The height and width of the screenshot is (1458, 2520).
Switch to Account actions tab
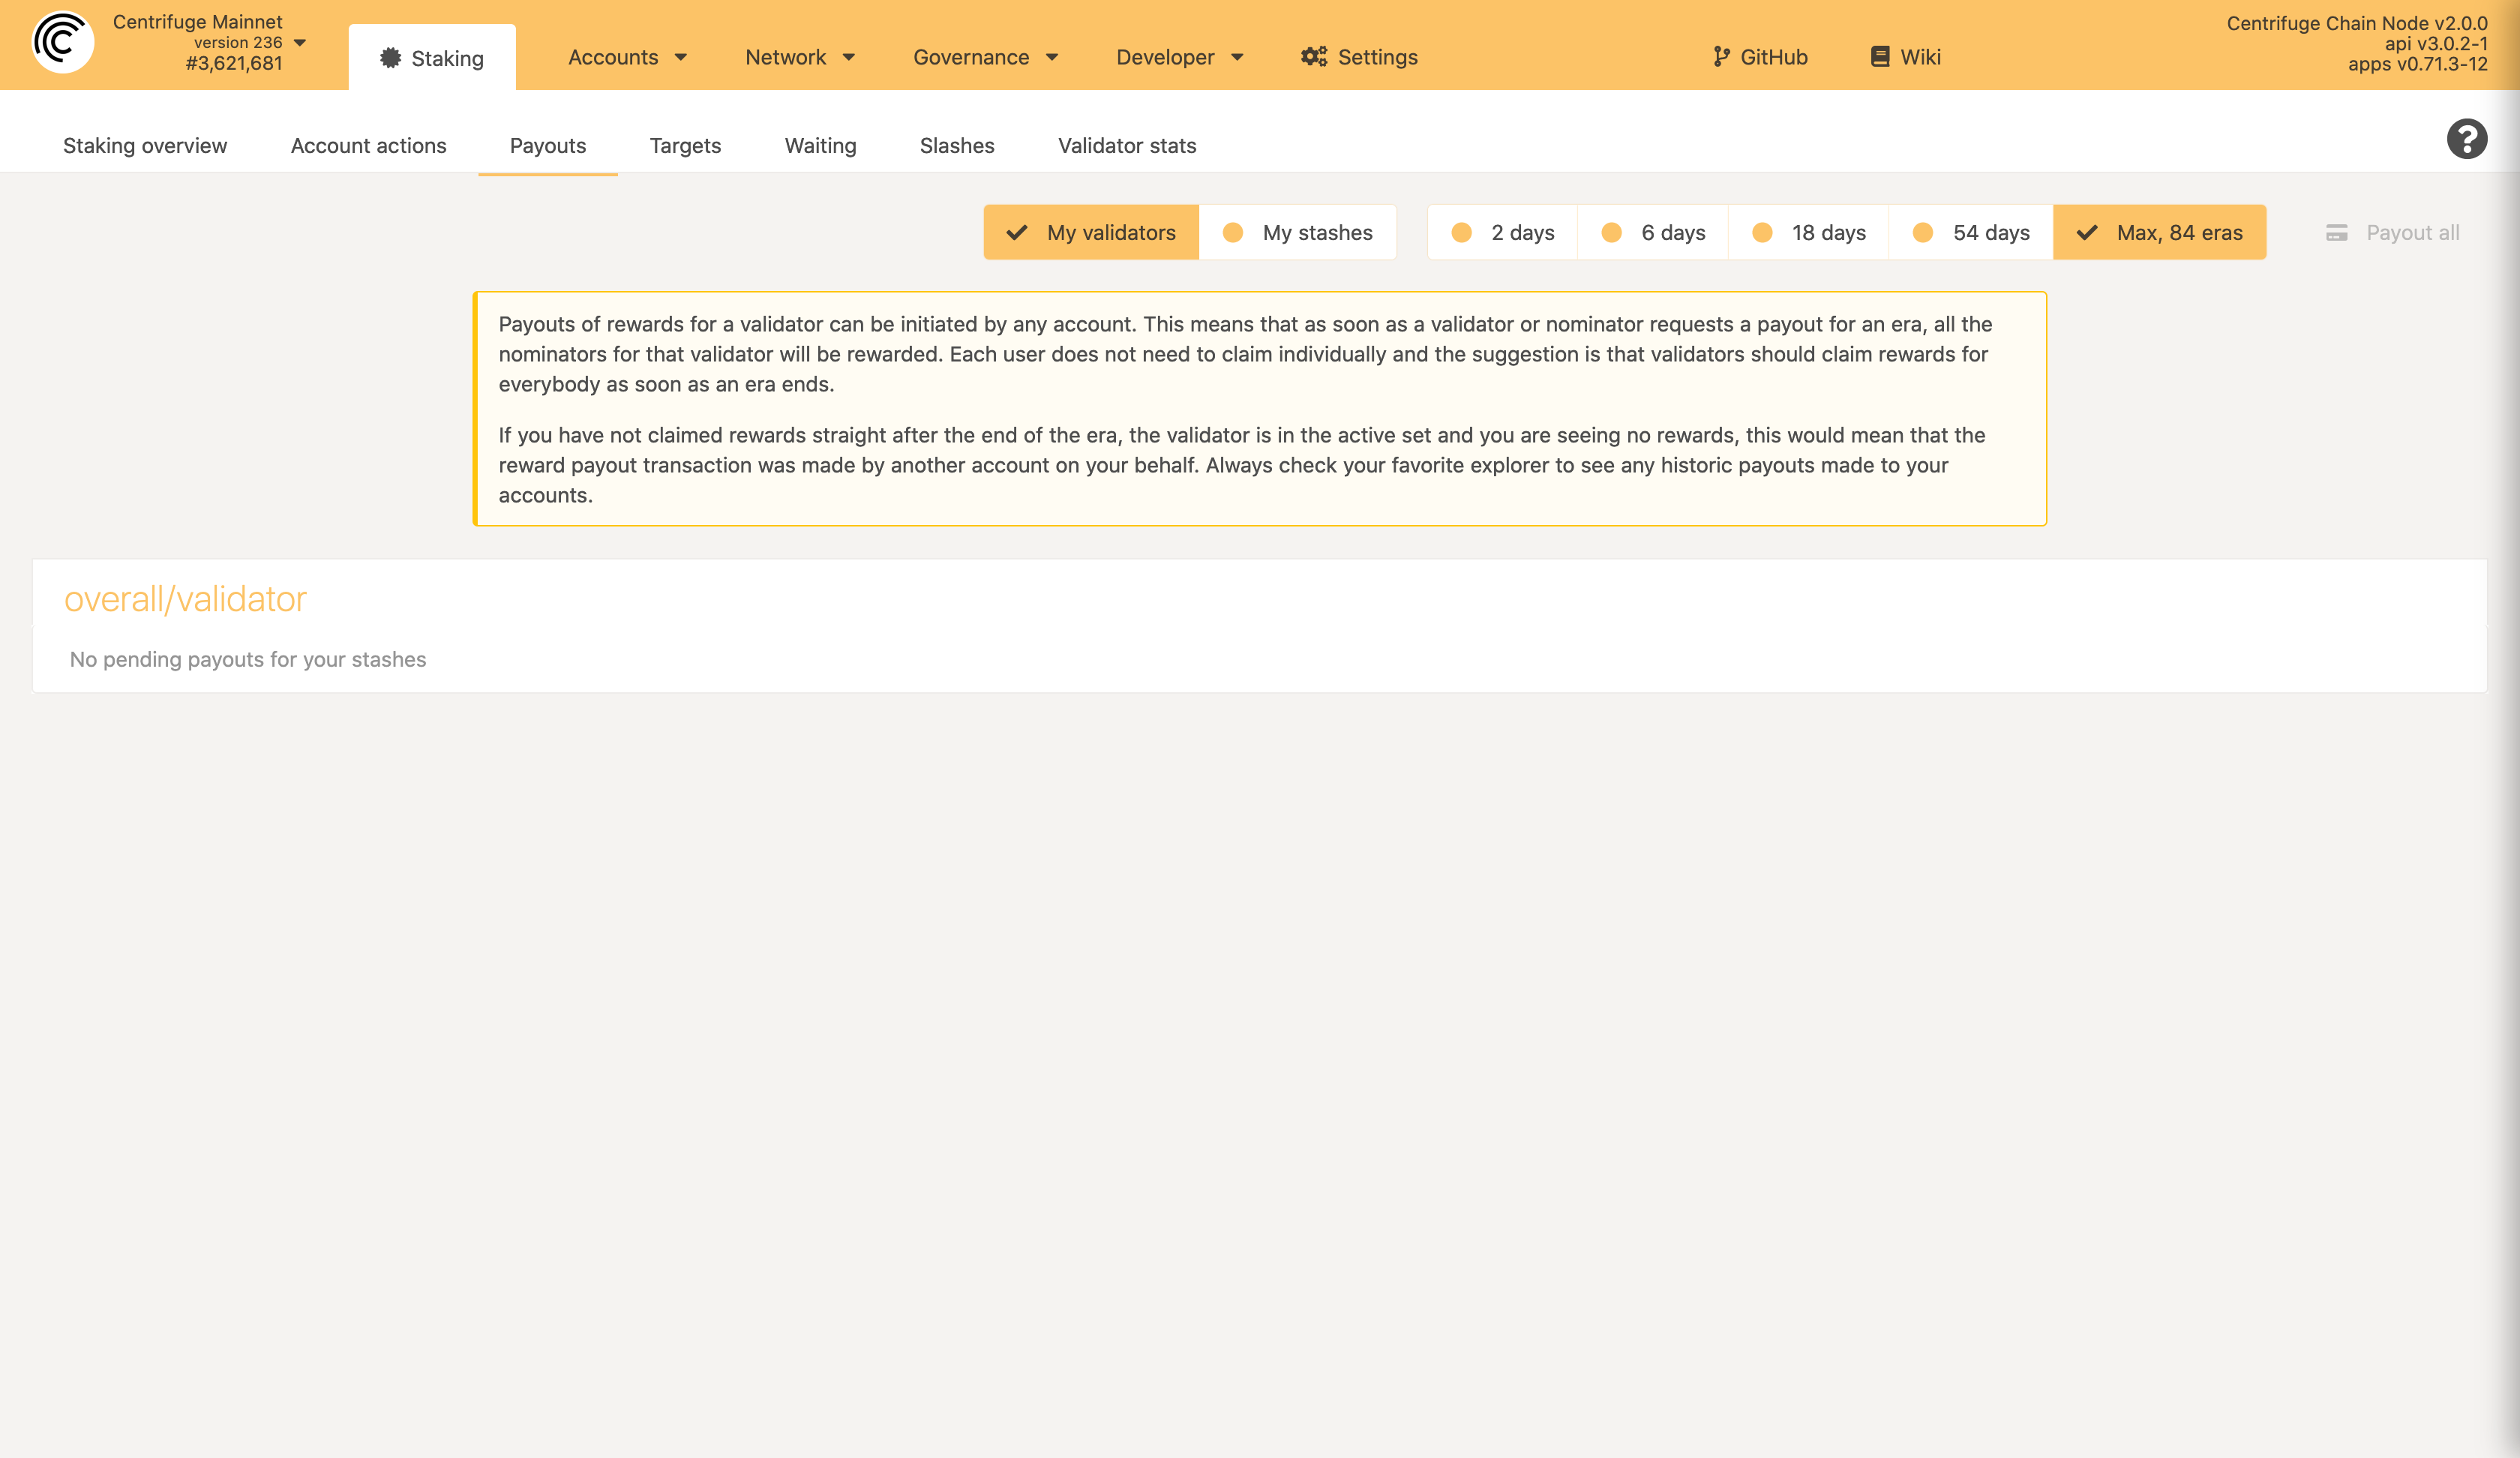368,146
